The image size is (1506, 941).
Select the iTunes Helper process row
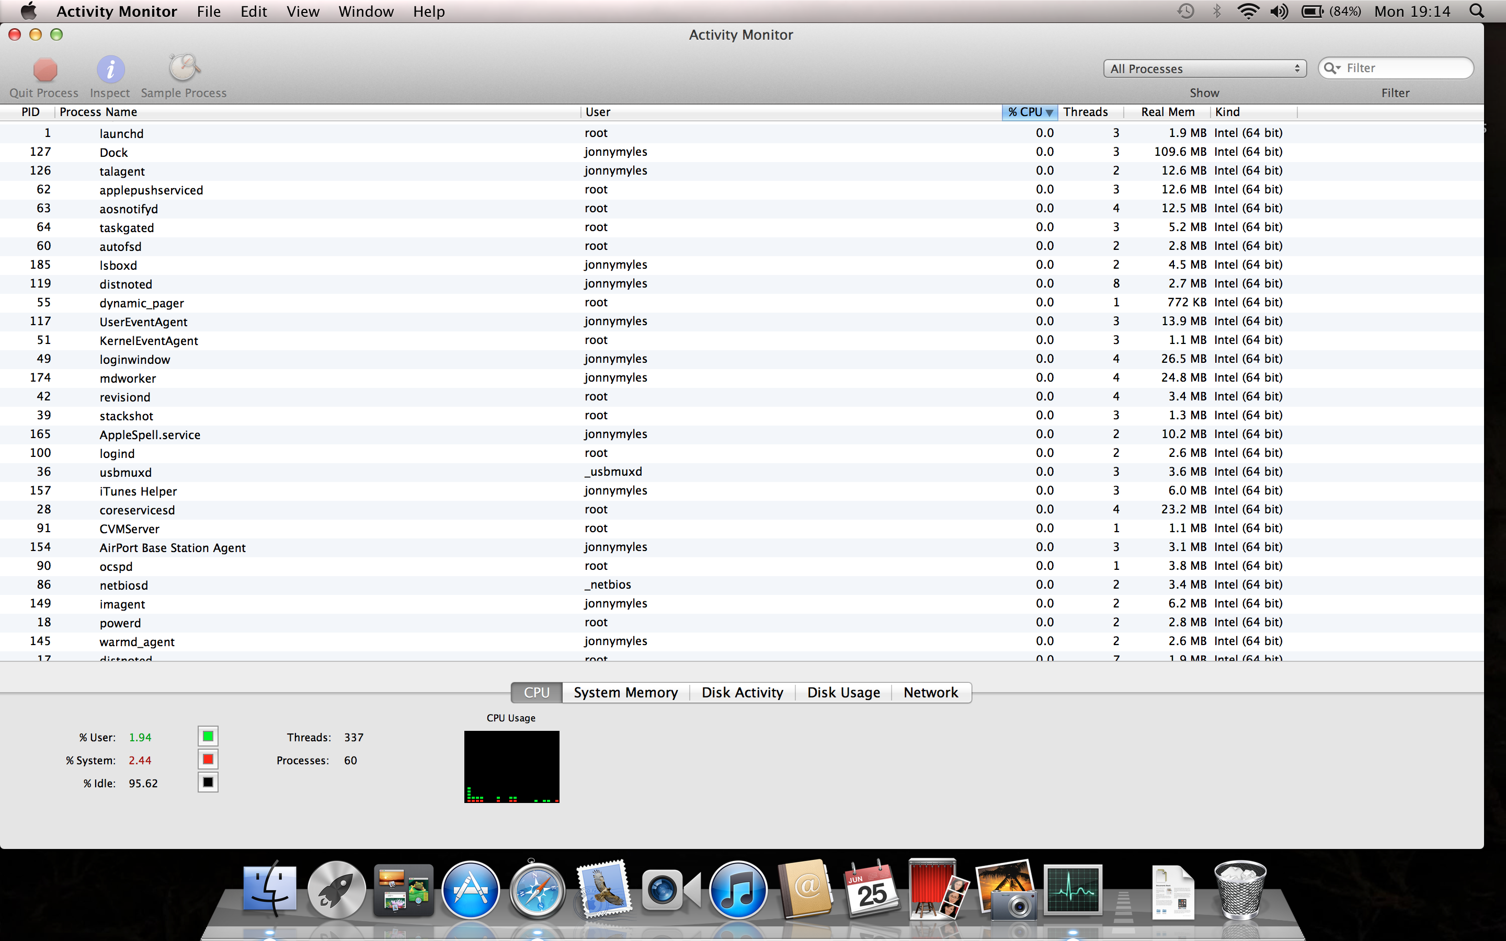[x=742, y=490]
